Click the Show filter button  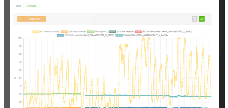34,19
